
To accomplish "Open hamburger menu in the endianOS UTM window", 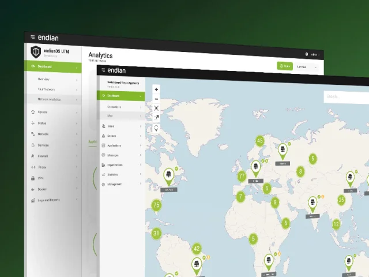I will (x=32, y=37).
